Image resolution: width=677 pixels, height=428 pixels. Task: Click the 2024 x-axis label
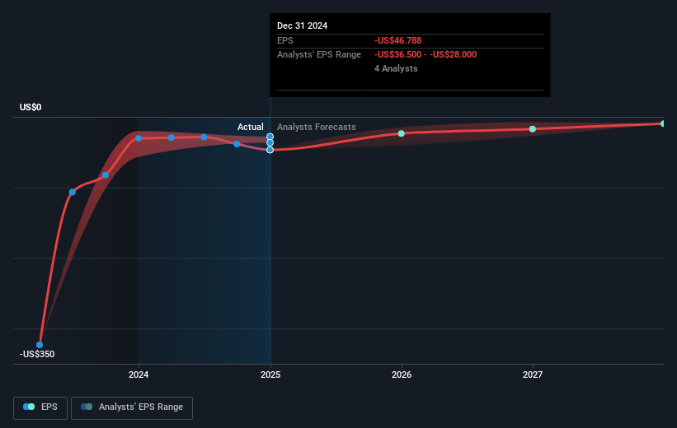pos(139,374)
